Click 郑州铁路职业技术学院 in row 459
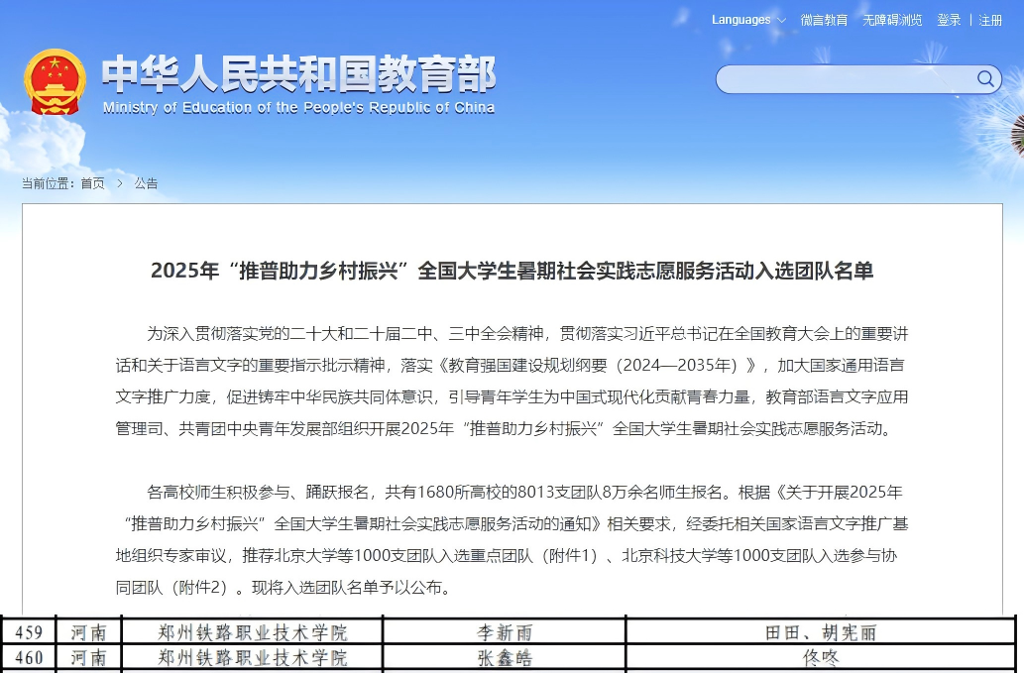This screenshot has width=1024, height=673. (x=252, y=632)
